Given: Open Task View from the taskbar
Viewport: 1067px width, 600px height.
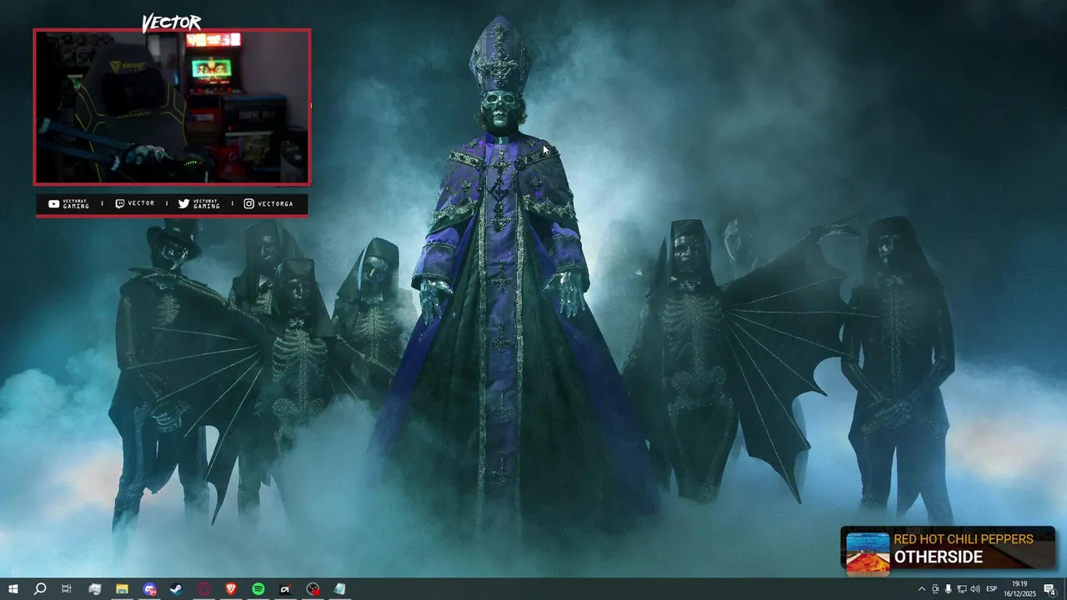Looking at the screenshot, I should click(x=67, y=589).
